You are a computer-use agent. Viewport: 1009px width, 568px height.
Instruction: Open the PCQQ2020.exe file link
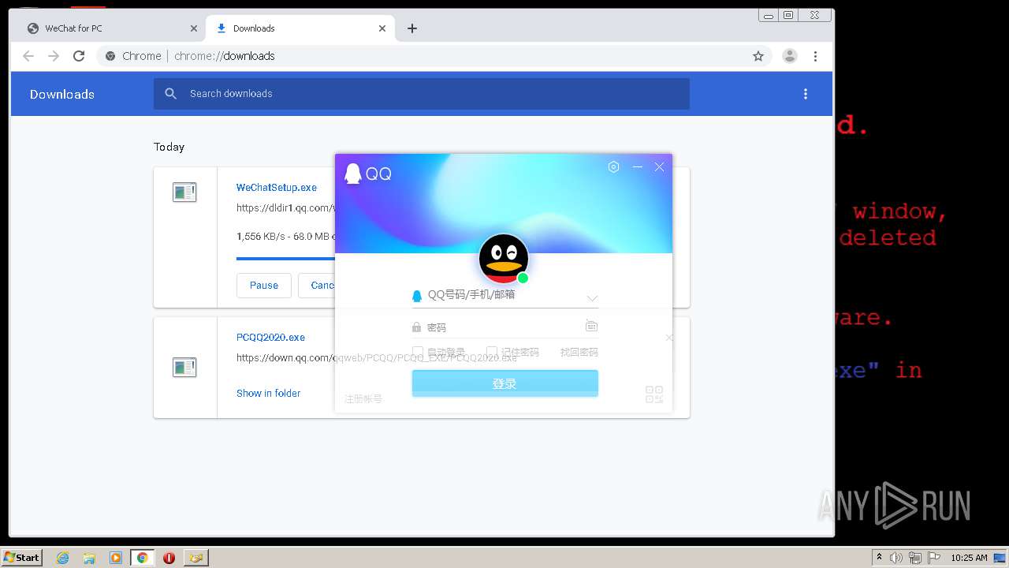[270, 338]
